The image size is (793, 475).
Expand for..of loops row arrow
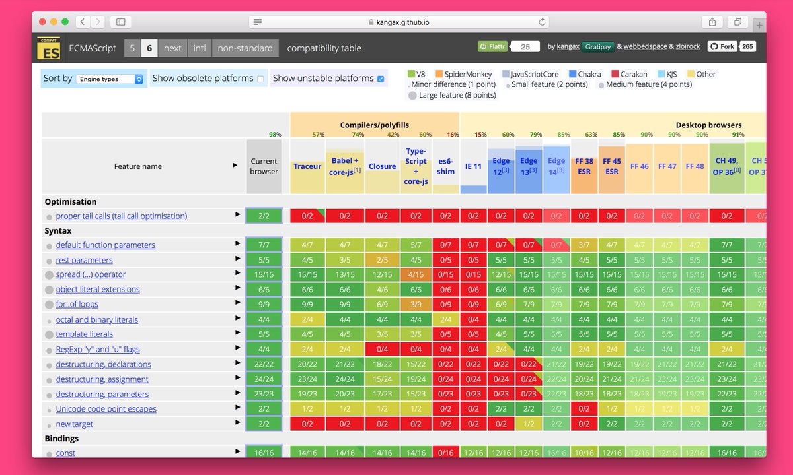238,303
